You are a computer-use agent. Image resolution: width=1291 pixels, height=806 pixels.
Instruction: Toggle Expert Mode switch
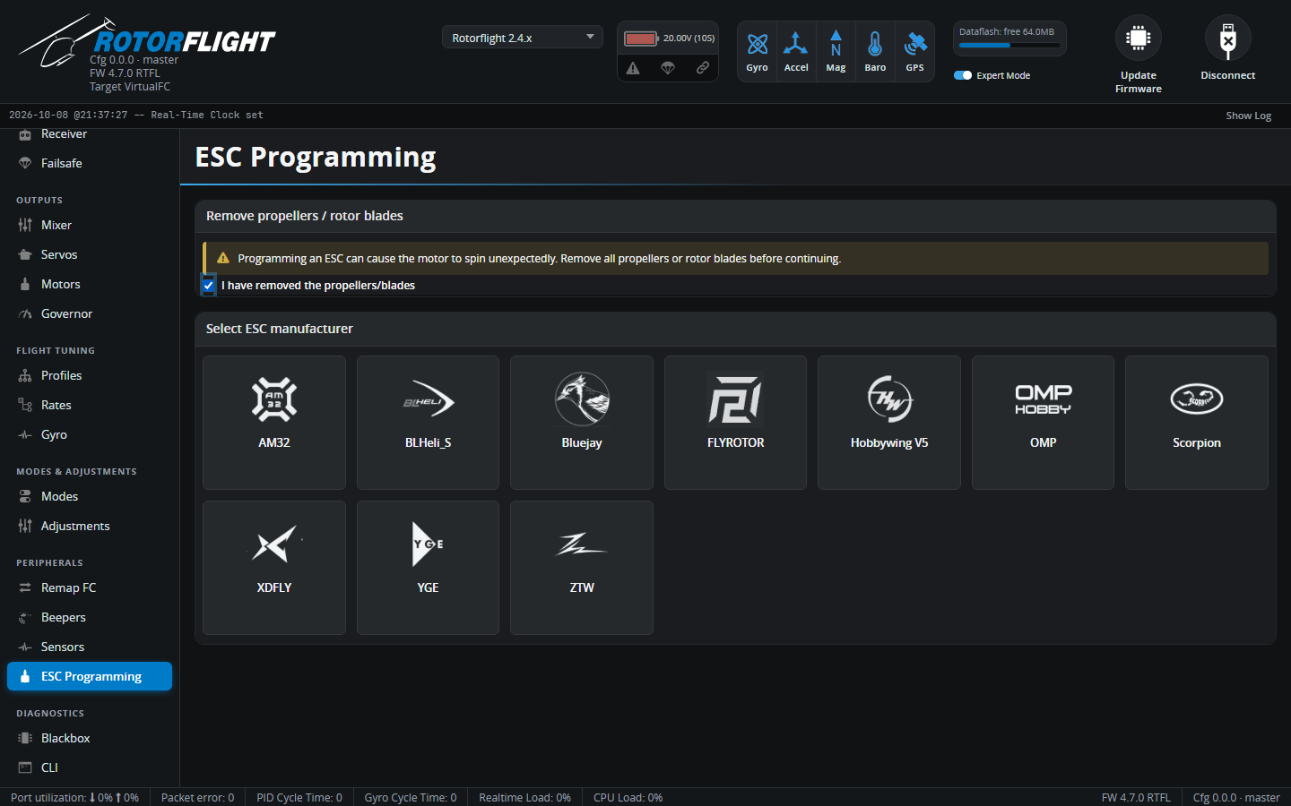(x=963, y=75)
